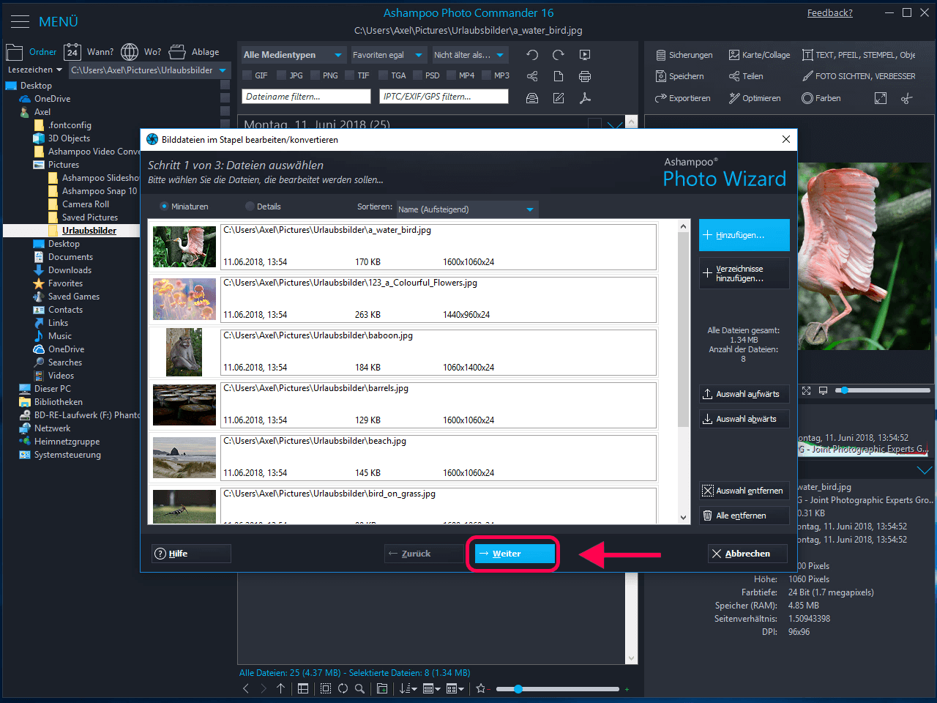Toggle the TIF file type checkbox
Image resolution: width=937 pixels, height=703 pixels.
tap(350, 75)
